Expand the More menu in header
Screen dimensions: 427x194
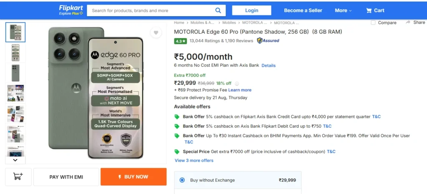[x=343, y=10]
